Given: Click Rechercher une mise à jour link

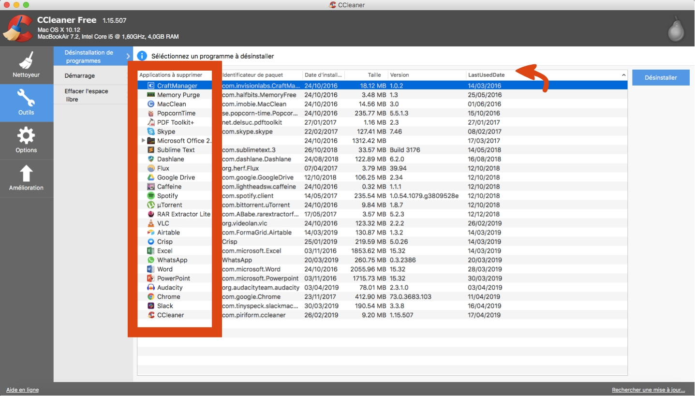Looking at the screenshot, I should pyautogui.click(x=649, y=390).
